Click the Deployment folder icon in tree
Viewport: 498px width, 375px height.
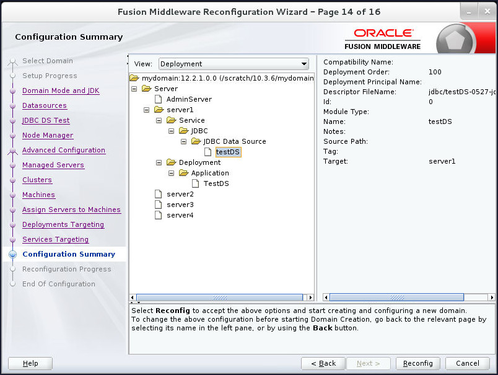click(x=171, y=162)
